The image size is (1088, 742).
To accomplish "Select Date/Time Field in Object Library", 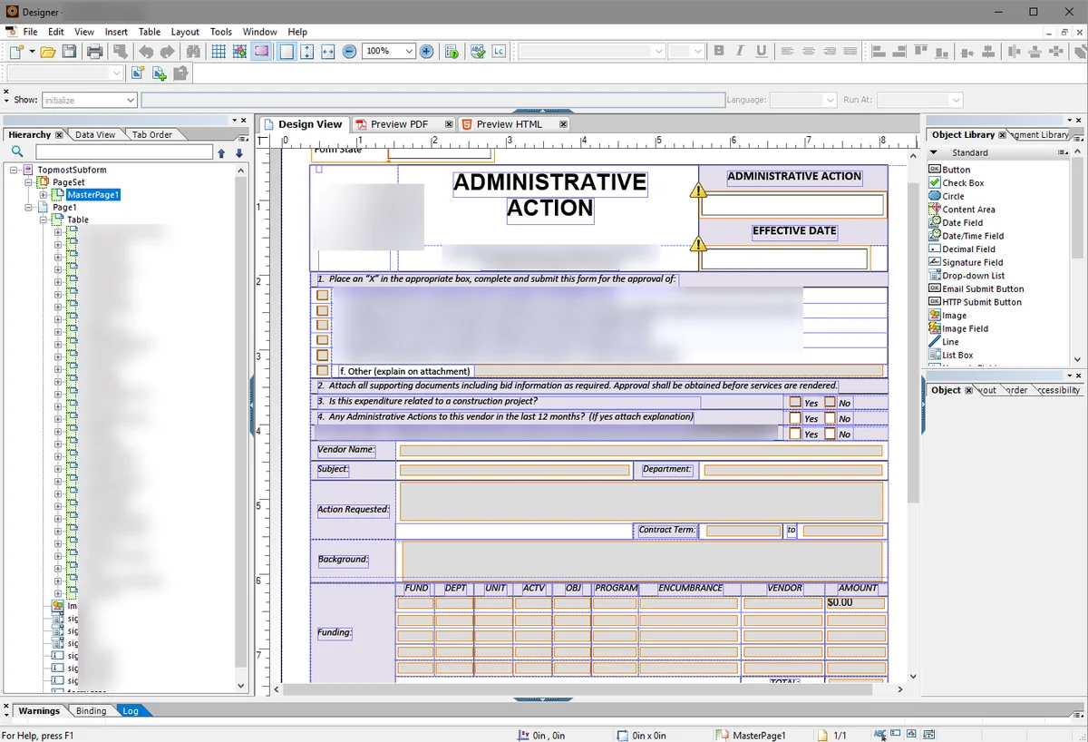I will point(973,236).
